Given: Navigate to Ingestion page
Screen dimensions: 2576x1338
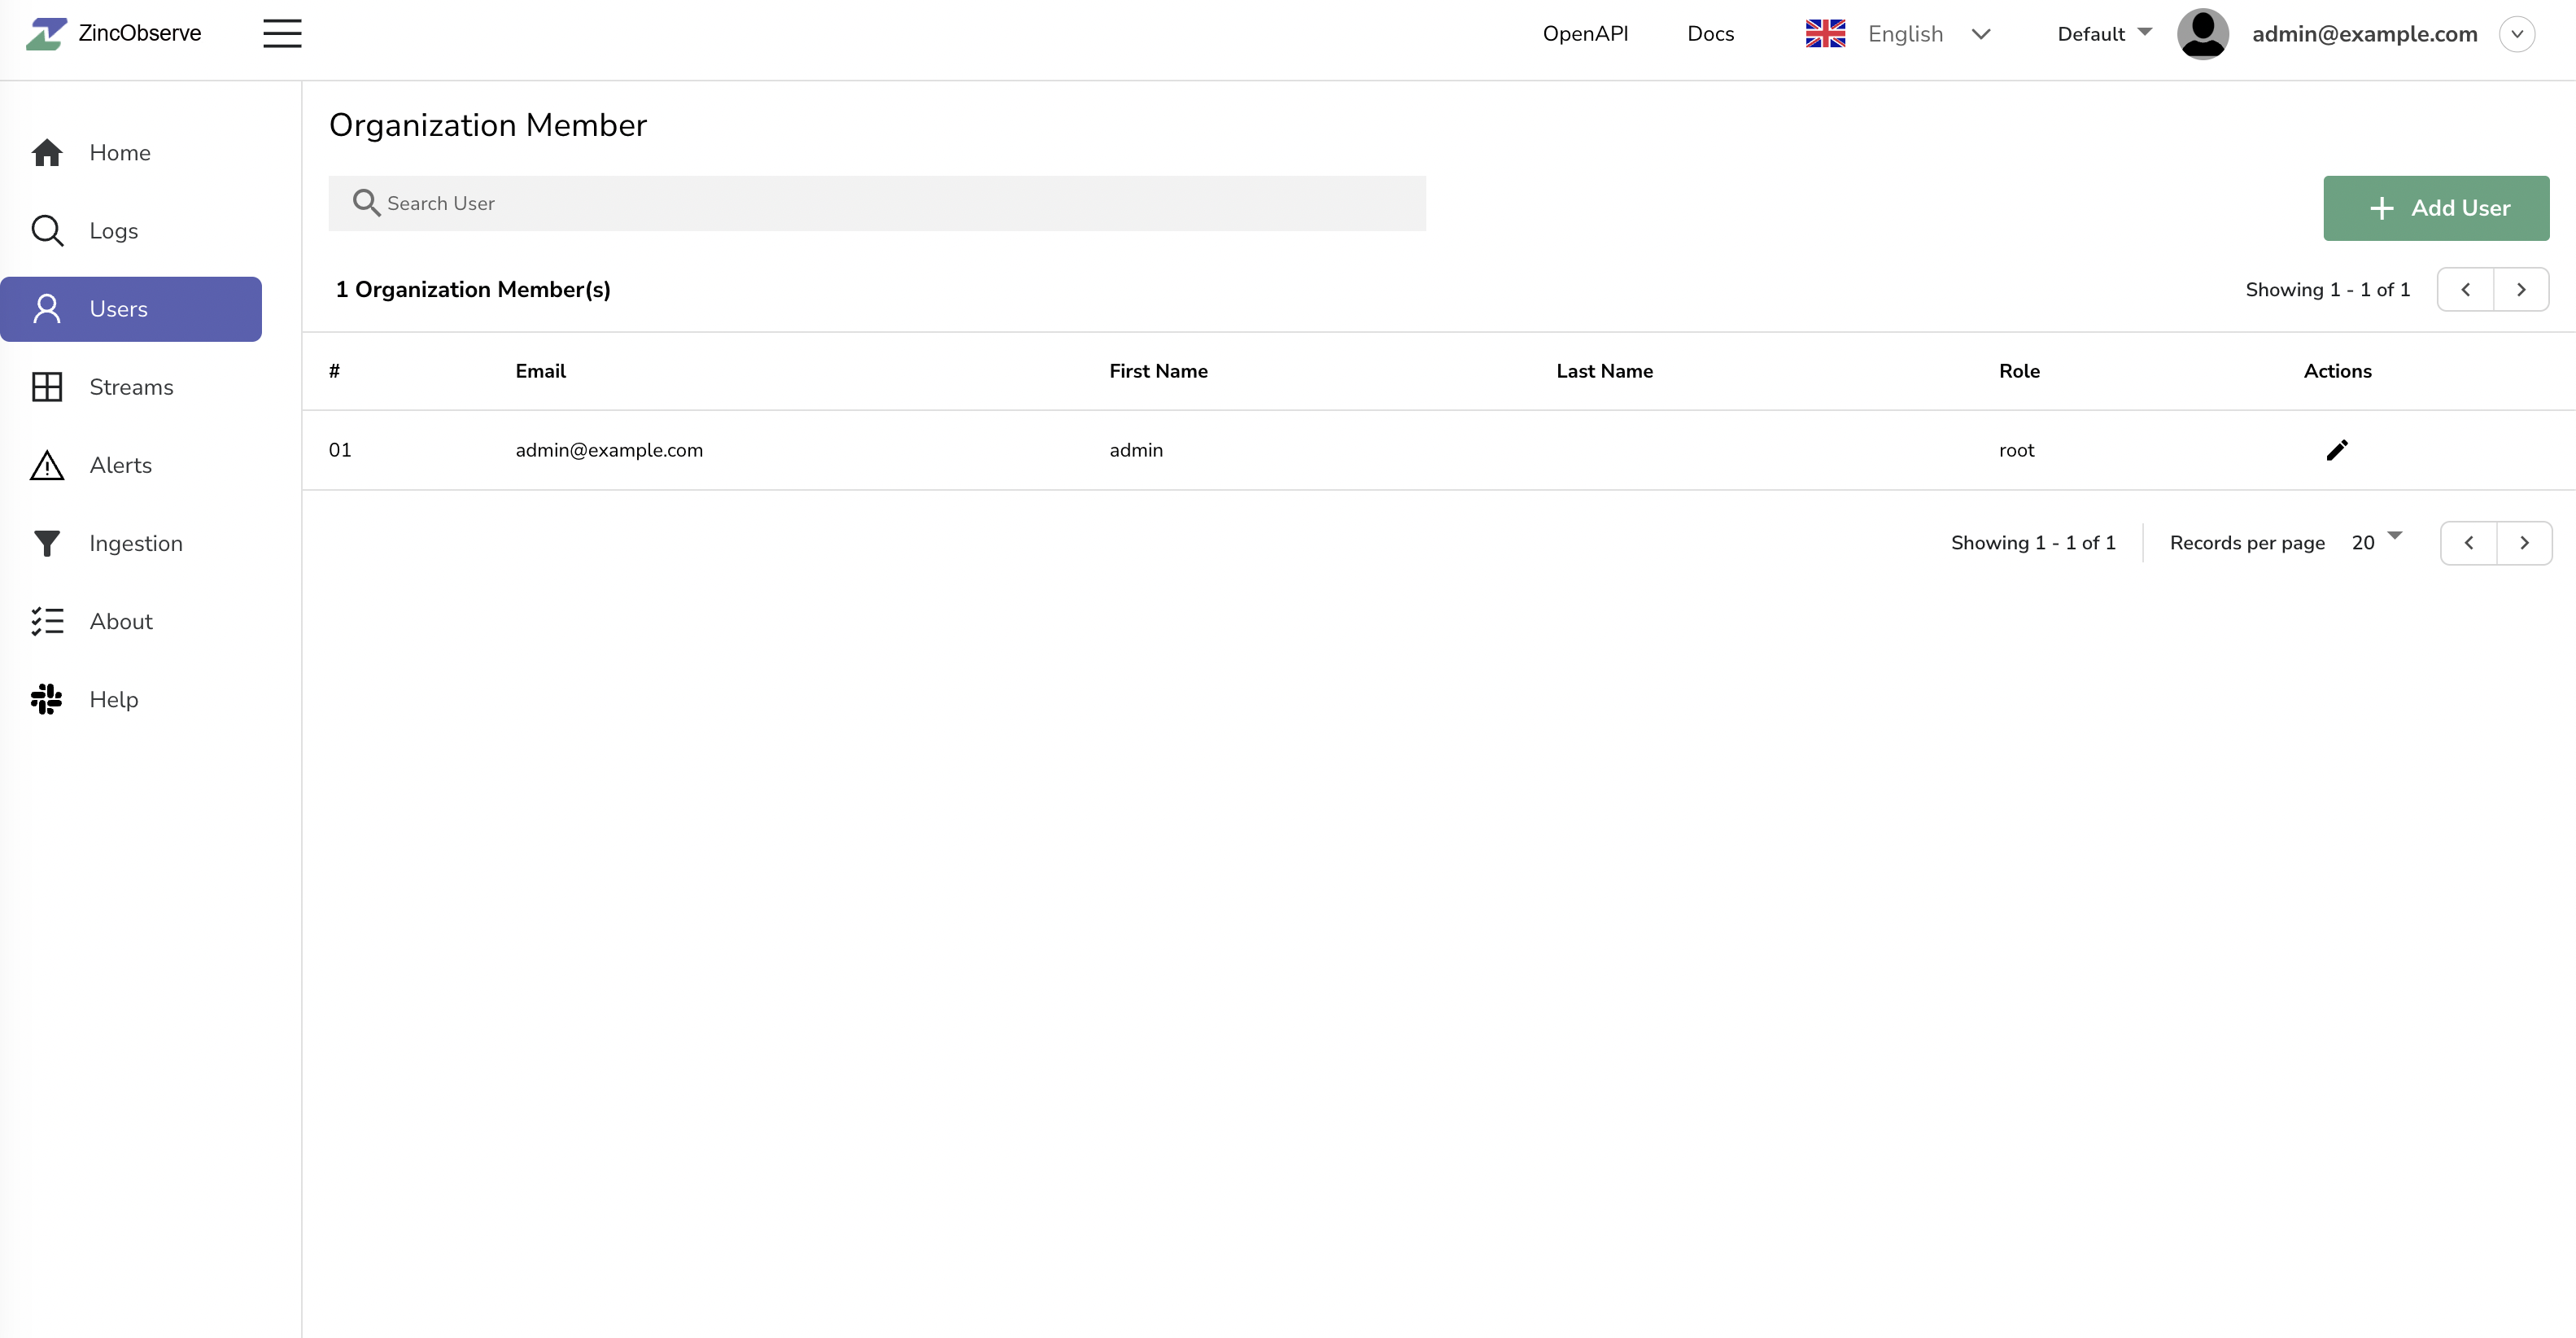Looking at the screenshot, I should click(131, 543).
